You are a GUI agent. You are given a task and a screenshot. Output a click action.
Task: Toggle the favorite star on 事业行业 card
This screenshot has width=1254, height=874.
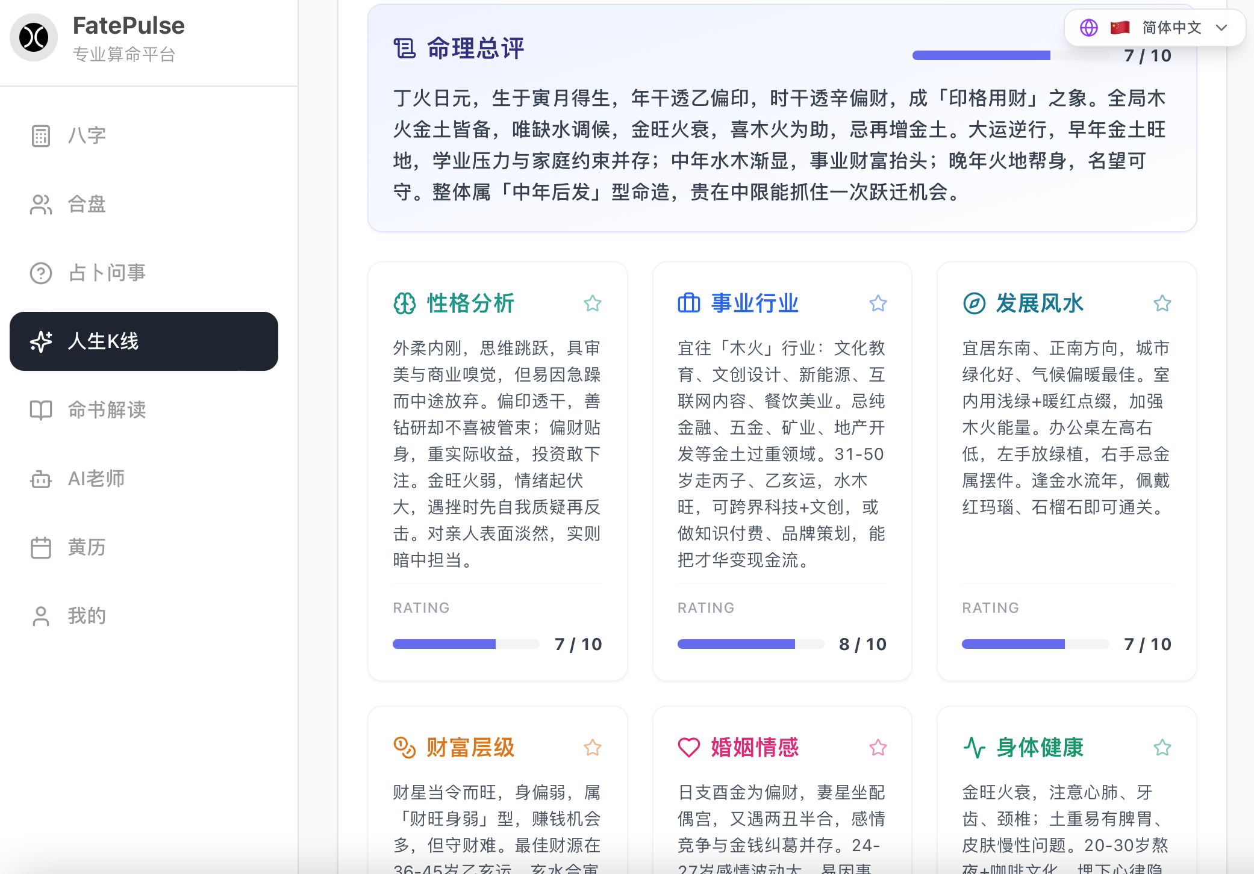878,303
